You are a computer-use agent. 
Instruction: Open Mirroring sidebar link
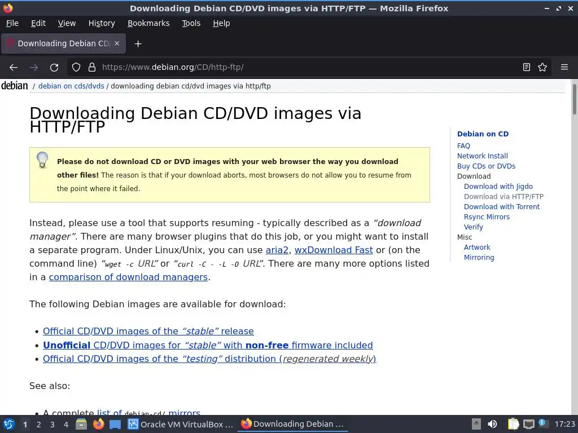pyautogui.click(x=479, y=257)
